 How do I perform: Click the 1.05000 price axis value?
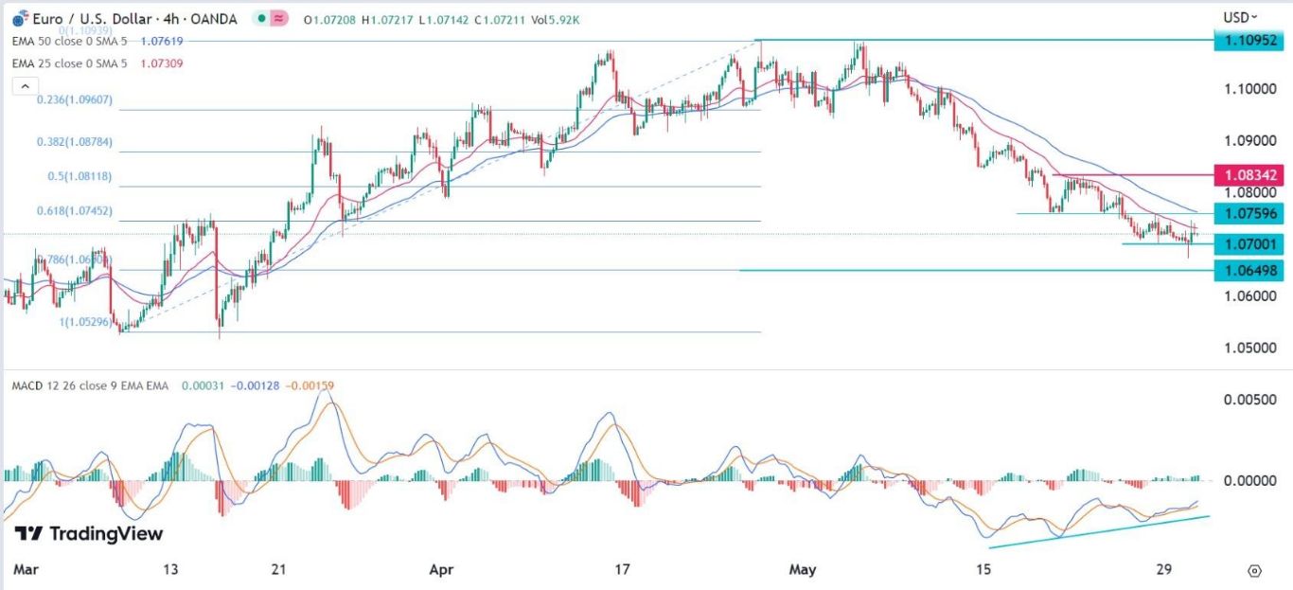1249,348
